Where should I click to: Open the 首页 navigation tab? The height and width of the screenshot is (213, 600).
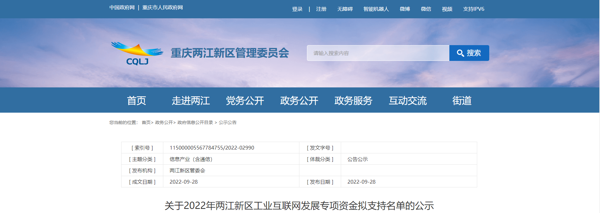click(x=136, y=101)
